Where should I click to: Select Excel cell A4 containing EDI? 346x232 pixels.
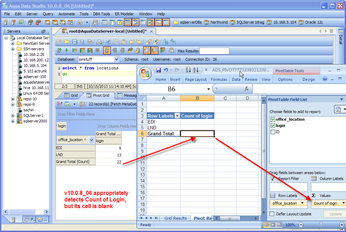point(164,122)
